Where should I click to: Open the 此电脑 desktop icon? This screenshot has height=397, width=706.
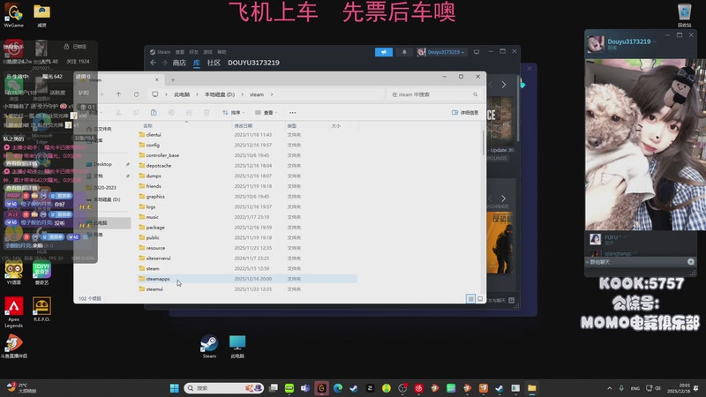tap(237, 346)
